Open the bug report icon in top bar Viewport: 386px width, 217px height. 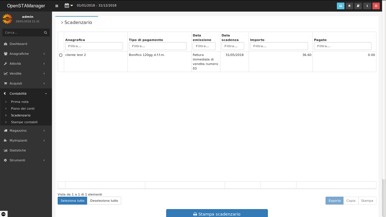click(349, 6)
